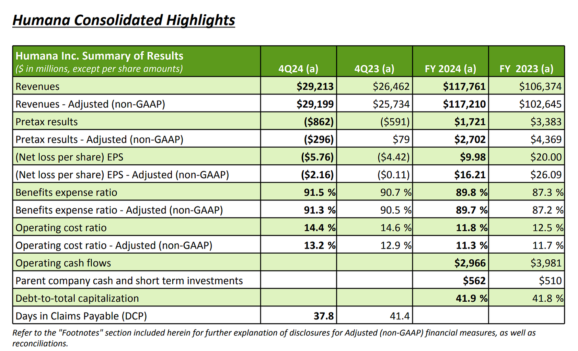
Task: Click the $3,981 operating cash flow value
Action: click(x=546, y=263)
